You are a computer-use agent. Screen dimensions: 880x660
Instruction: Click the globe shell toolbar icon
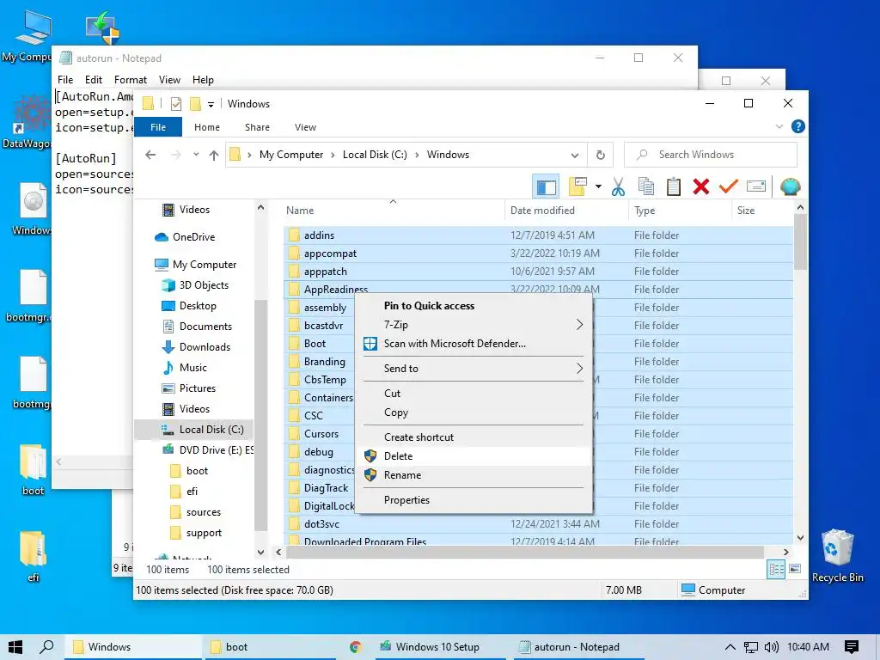click(x=791, y=186)
